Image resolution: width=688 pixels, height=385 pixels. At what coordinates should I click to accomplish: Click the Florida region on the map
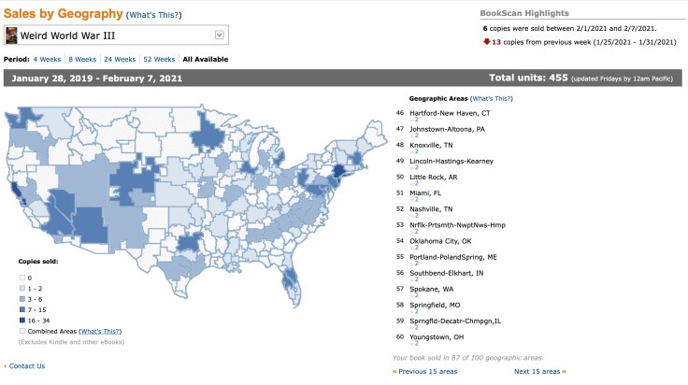tap(290, 274)
